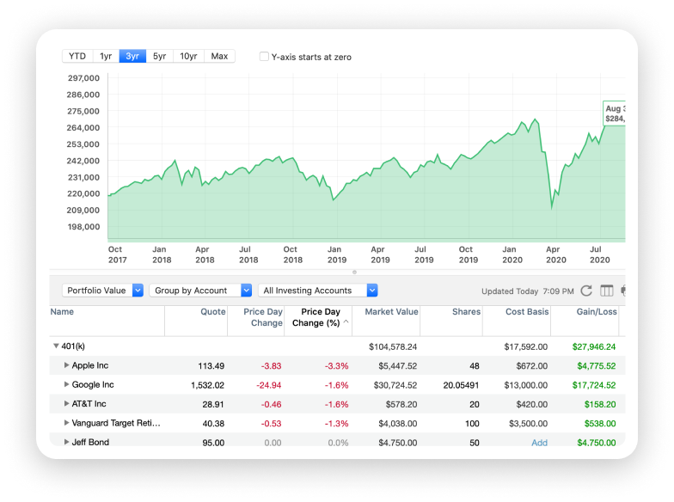Image resolution: width=674 pixels, height=502 pixels.
Task: Select Apple Inc quote 113.49
Action: [x=211, y=366]
